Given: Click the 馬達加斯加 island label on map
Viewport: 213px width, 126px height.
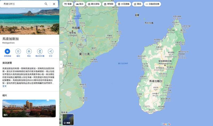Looking at the screenshot, I should [156, 81].
